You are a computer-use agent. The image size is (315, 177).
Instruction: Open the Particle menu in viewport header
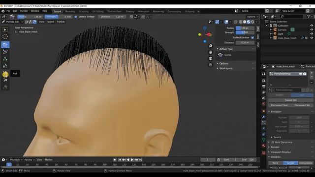tap(61, 22)
